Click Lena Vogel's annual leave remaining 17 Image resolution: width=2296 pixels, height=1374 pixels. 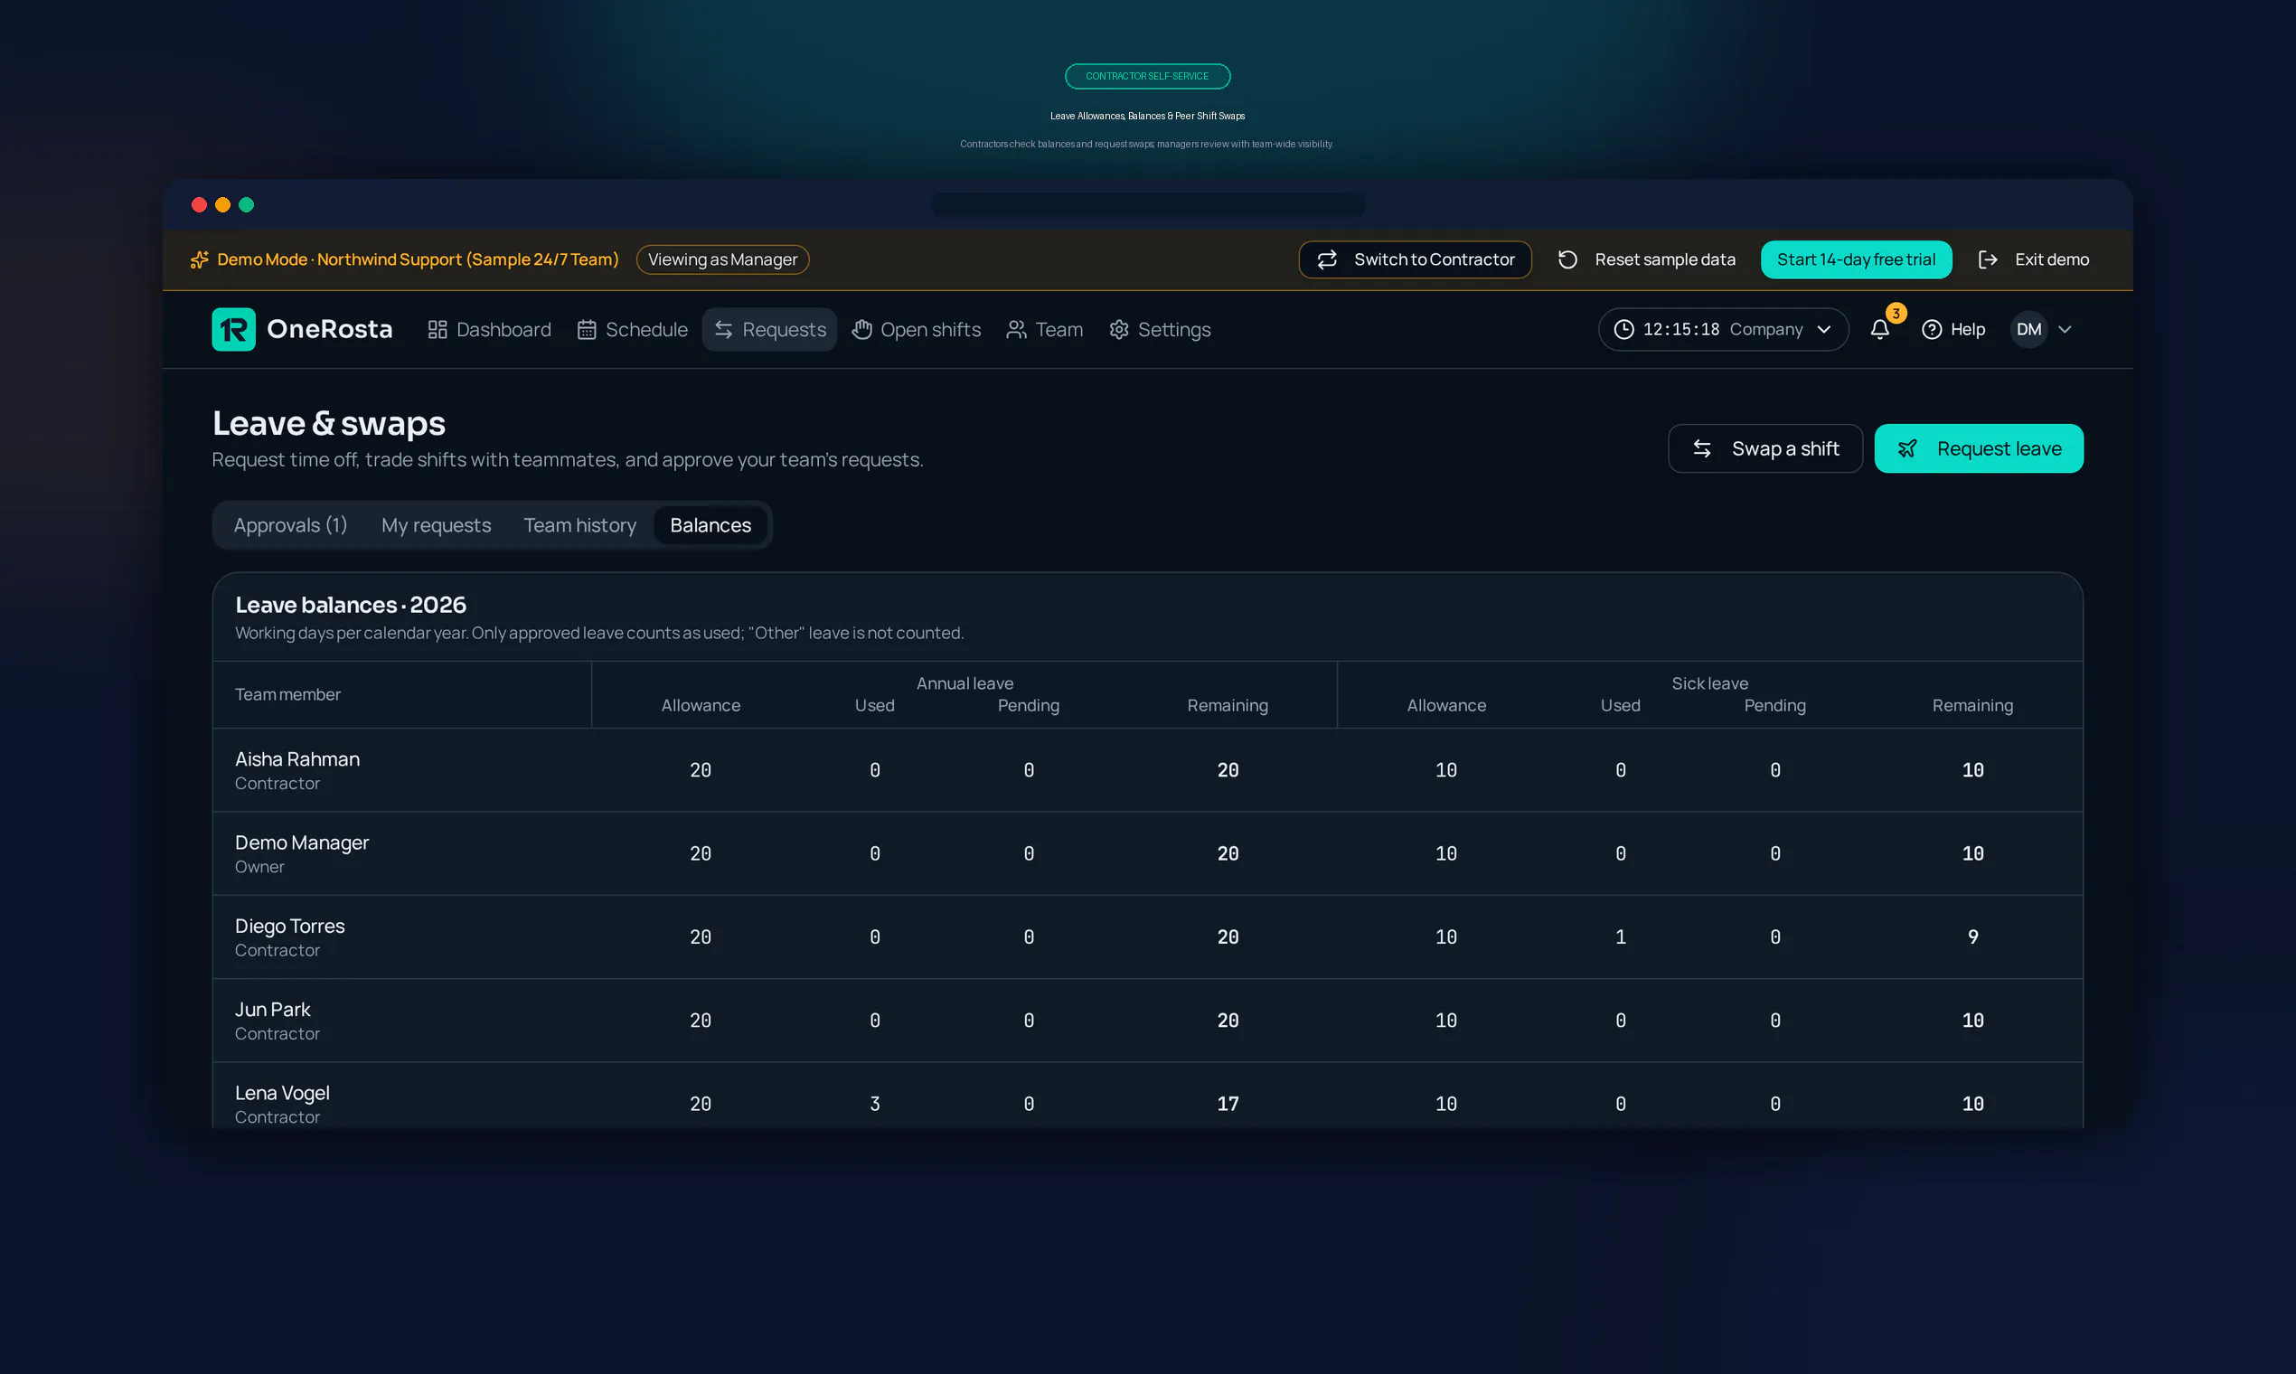pos(1228,1104)
